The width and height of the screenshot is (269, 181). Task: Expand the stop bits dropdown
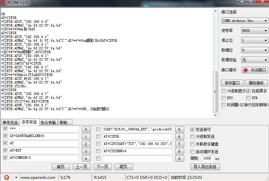click(x=254, y=40)
